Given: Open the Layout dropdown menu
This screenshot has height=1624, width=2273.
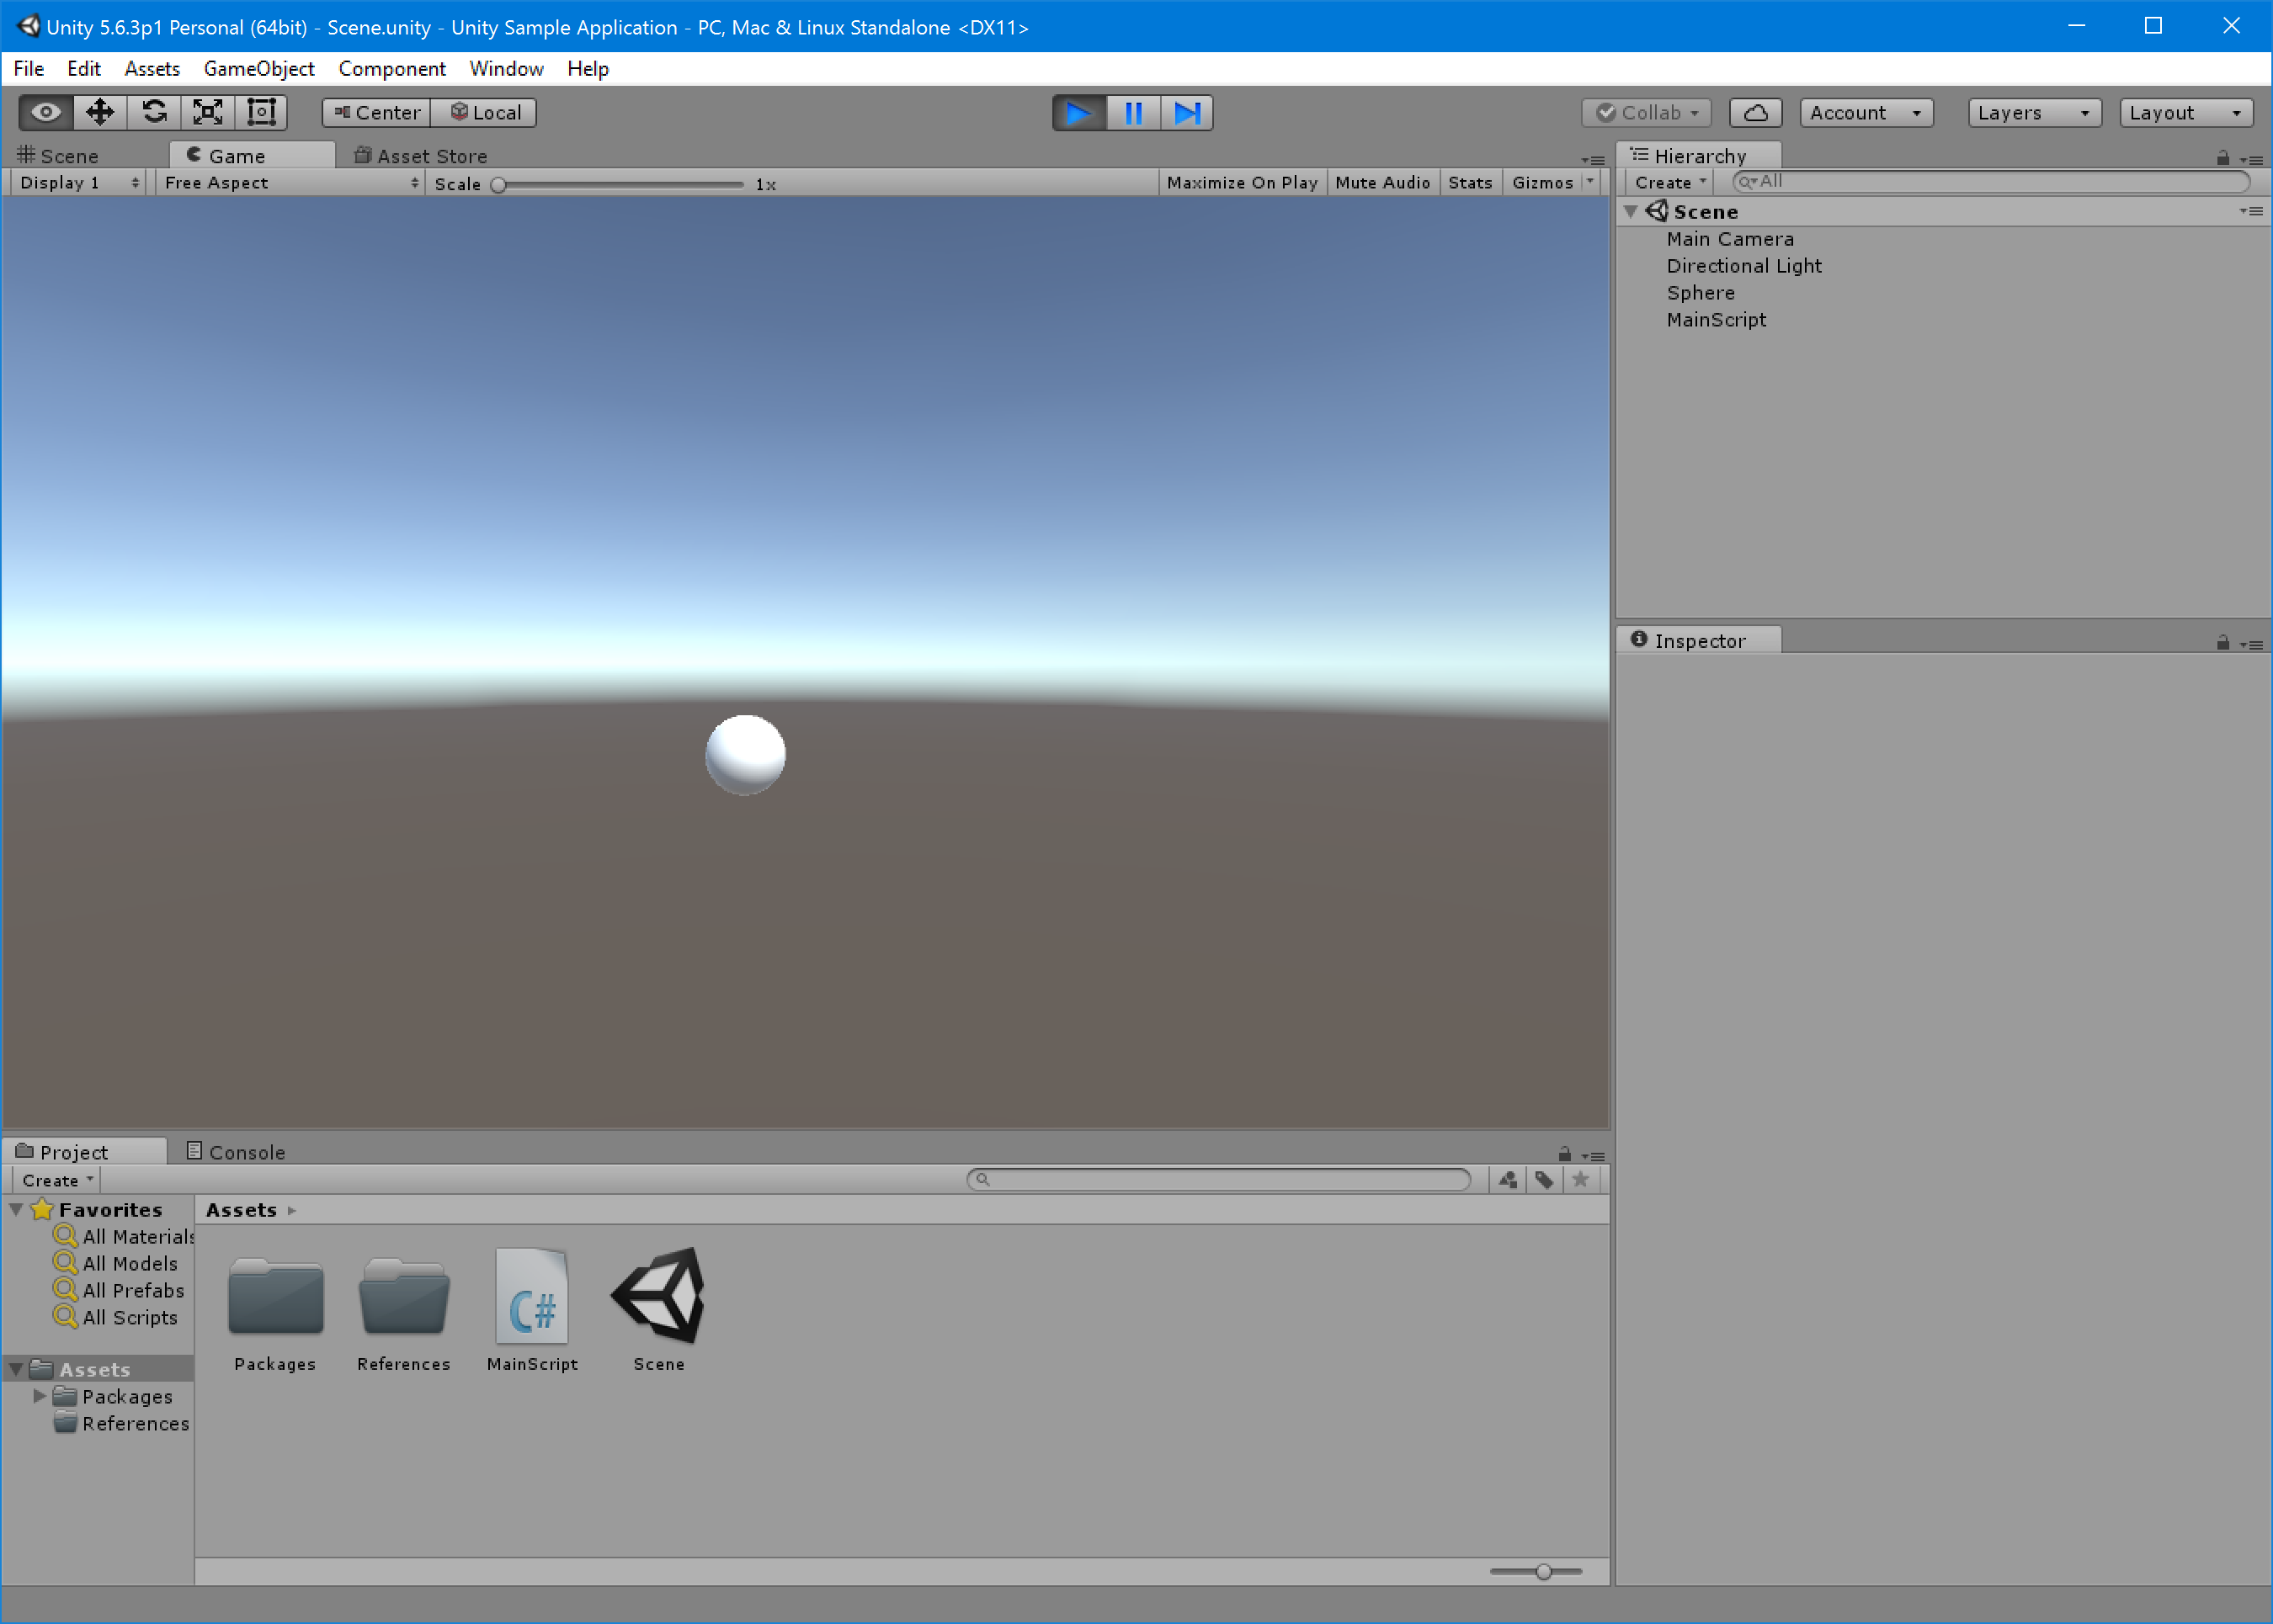Looking at the screenshot, I should [x=2187, y=111].
